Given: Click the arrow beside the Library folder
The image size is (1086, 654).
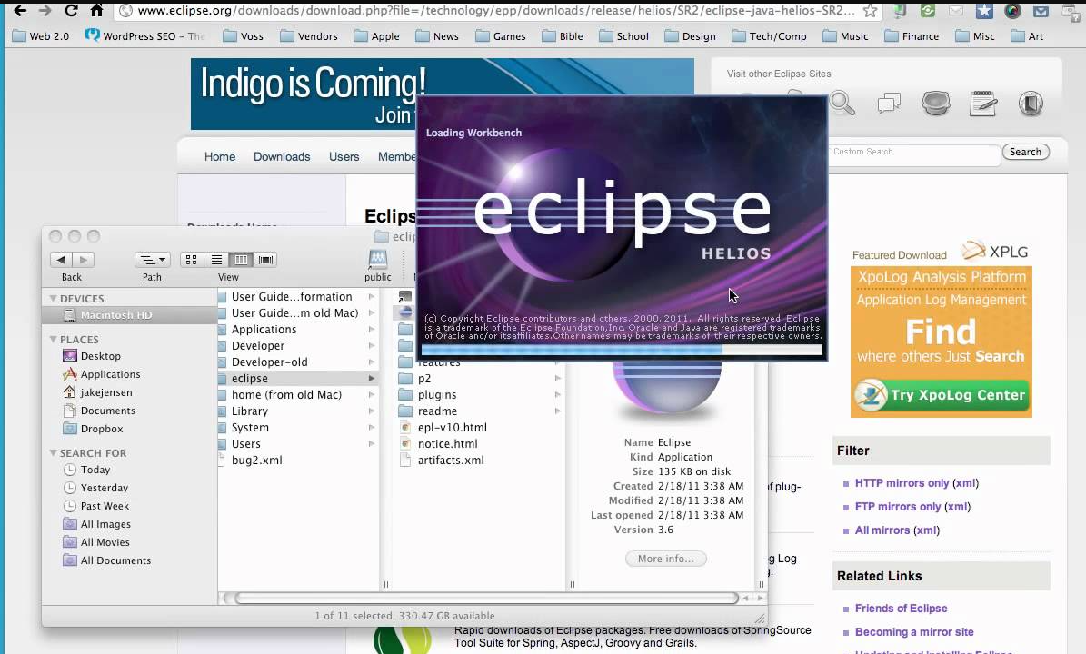Looking at the screenshot, I should [x=372, y=411].
